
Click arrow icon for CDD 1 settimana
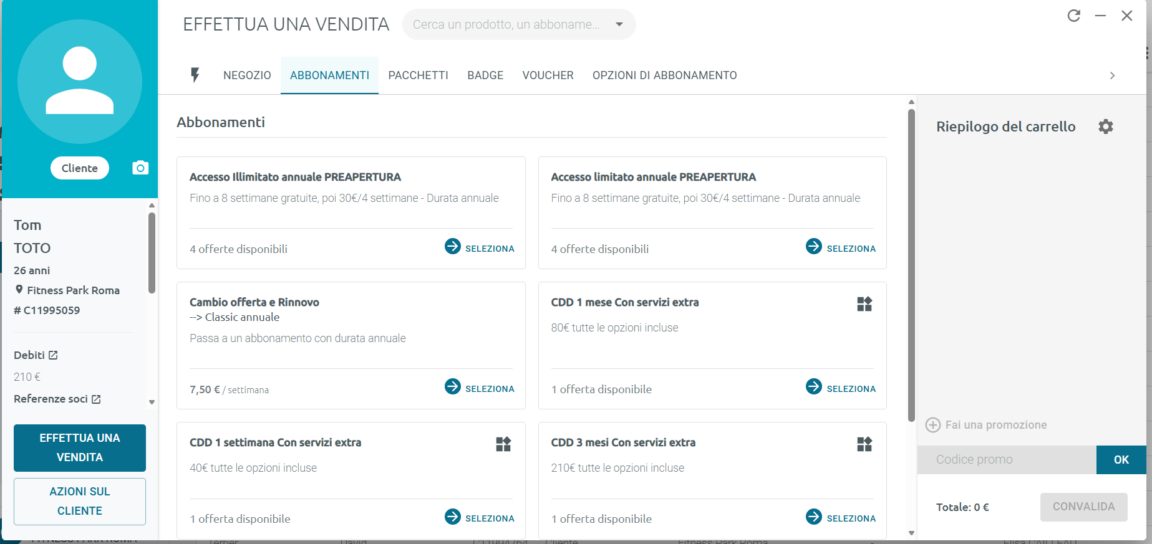(453, 517)
